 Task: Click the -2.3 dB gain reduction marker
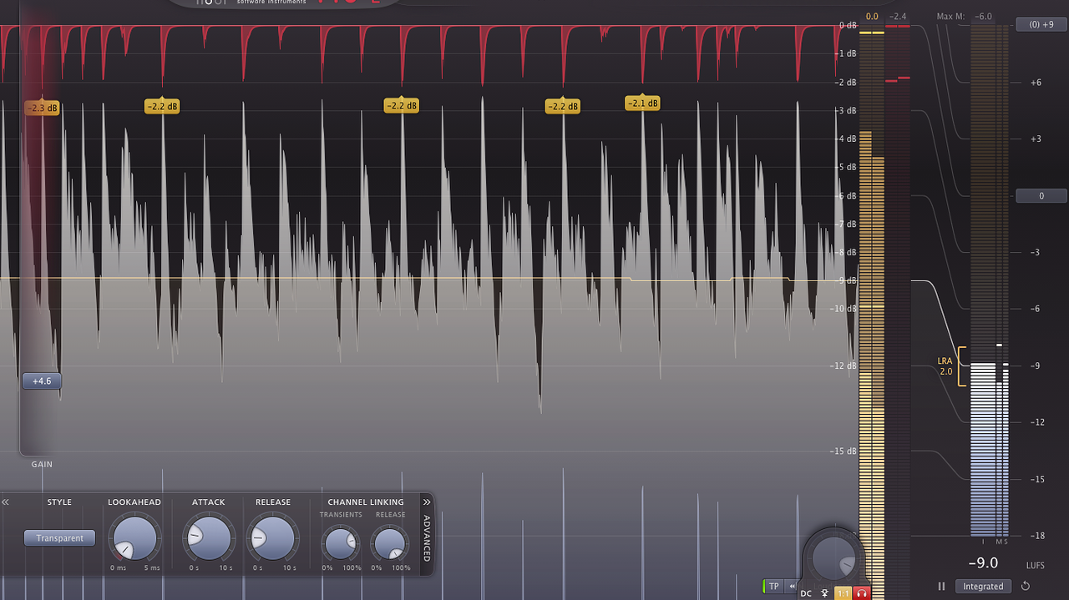[x=42, y=107]
